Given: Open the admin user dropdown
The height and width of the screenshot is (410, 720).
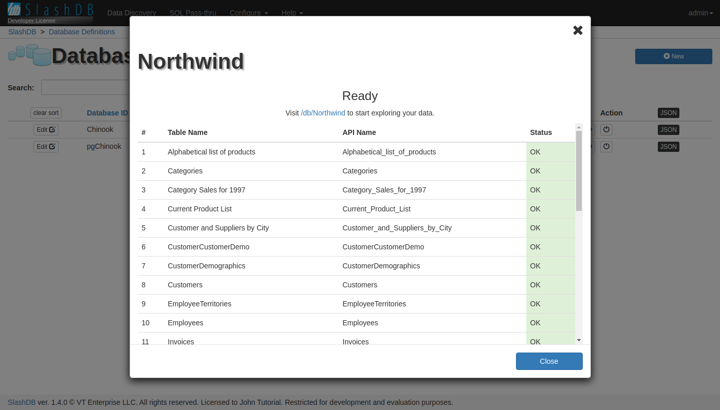Looking at the screenshot, I should tap(700, 13).
